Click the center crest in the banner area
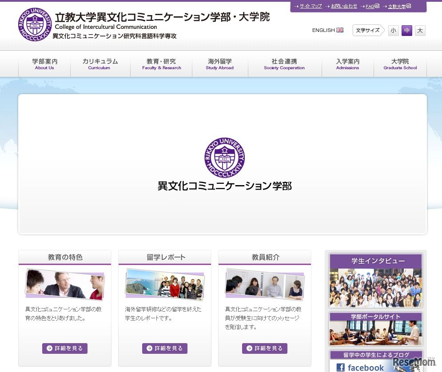 point(224,157)
